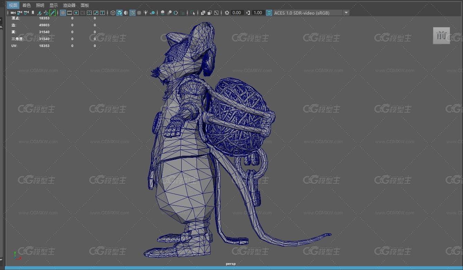This screenshot has height=270, width=463.
Task: Click the select camera icon
Action: 13,13
